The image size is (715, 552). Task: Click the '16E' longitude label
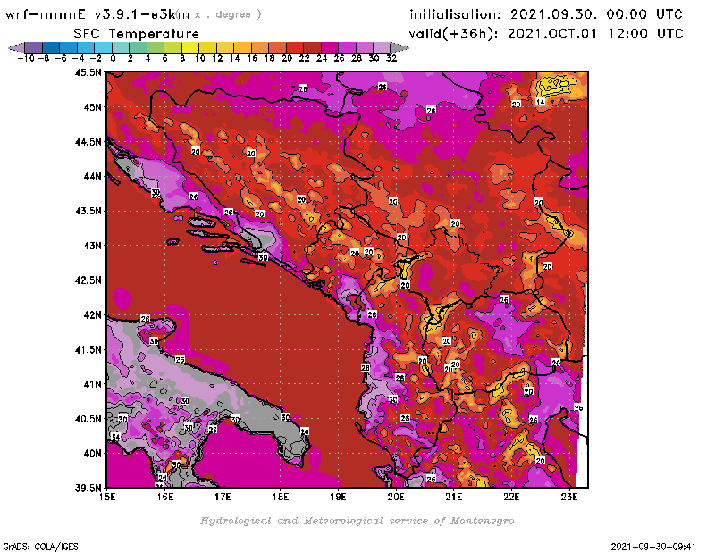(x=165, y=497)
